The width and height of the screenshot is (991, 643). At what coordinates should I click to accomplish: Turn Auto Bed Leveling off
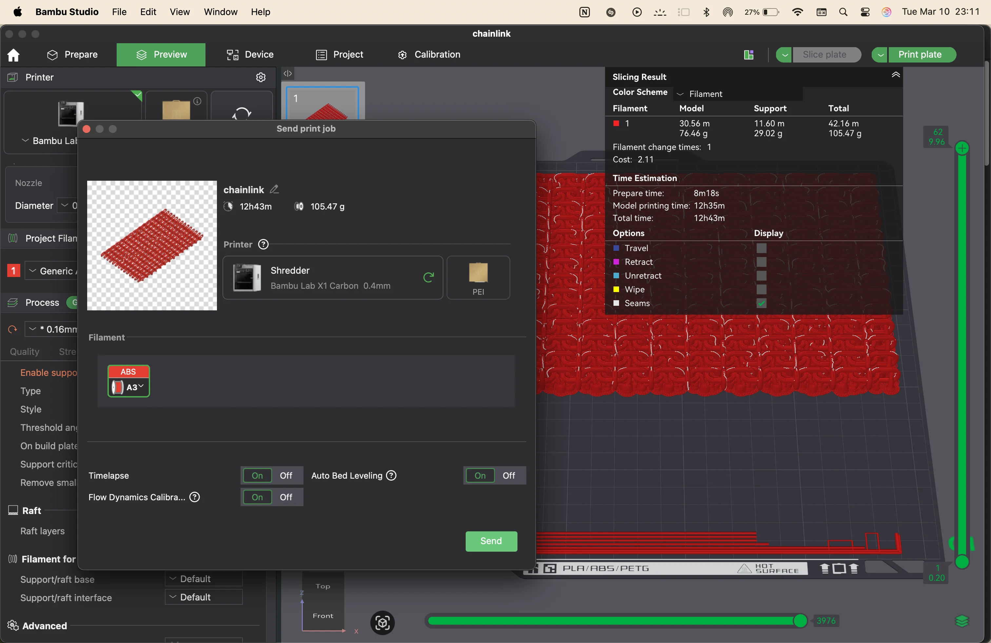pos(509,475)
